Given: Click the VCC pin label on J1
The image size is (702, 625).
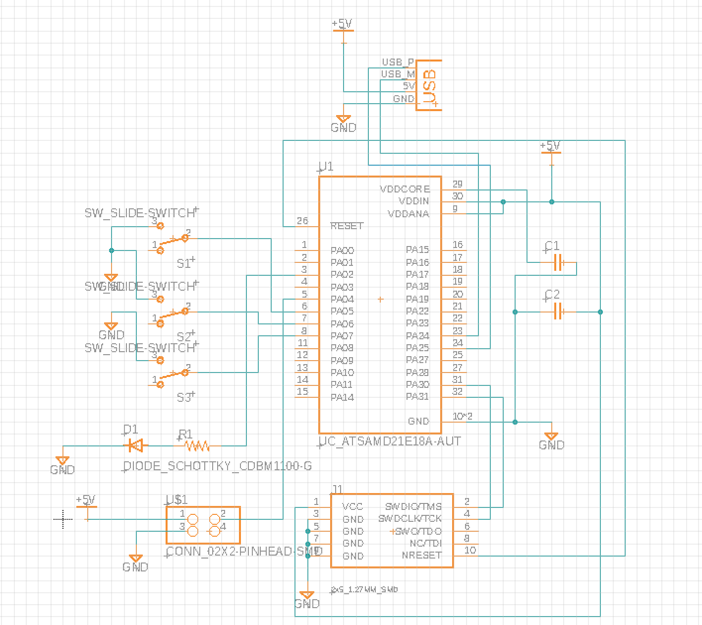Looking at the screenshot, I should pos(352,506).
